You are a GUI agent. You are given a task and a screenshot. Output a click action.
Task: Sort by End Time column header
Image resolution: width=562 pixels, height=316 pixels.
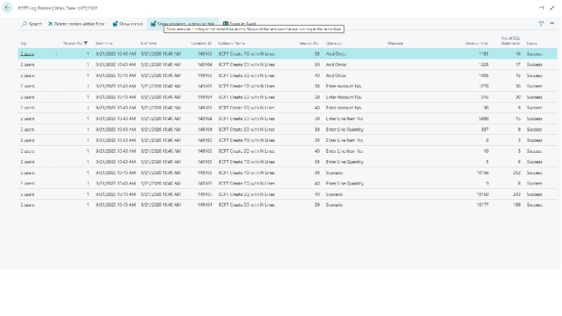tap(148, 43)
